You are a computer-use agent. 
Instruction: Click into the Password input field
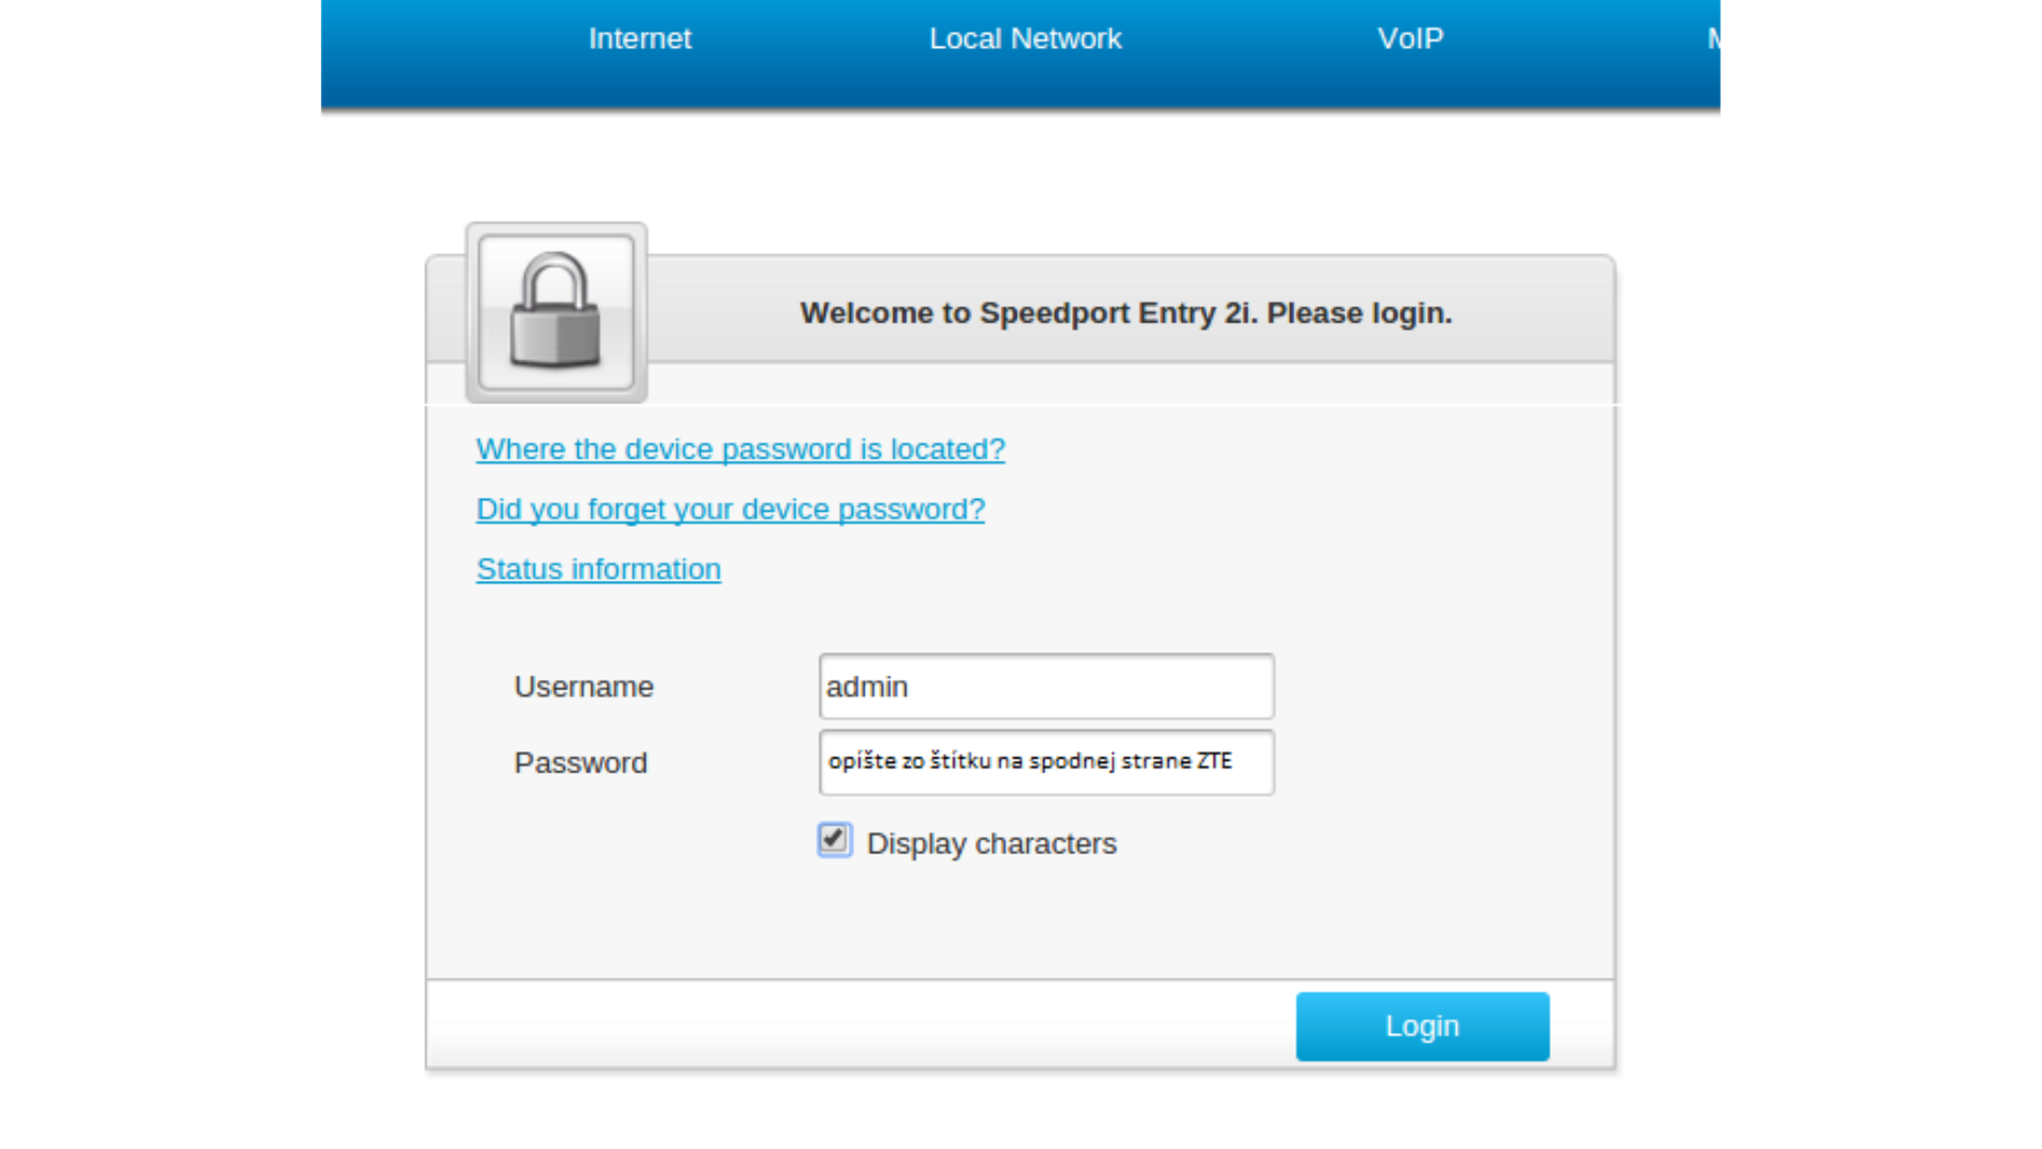point(1047,762)
